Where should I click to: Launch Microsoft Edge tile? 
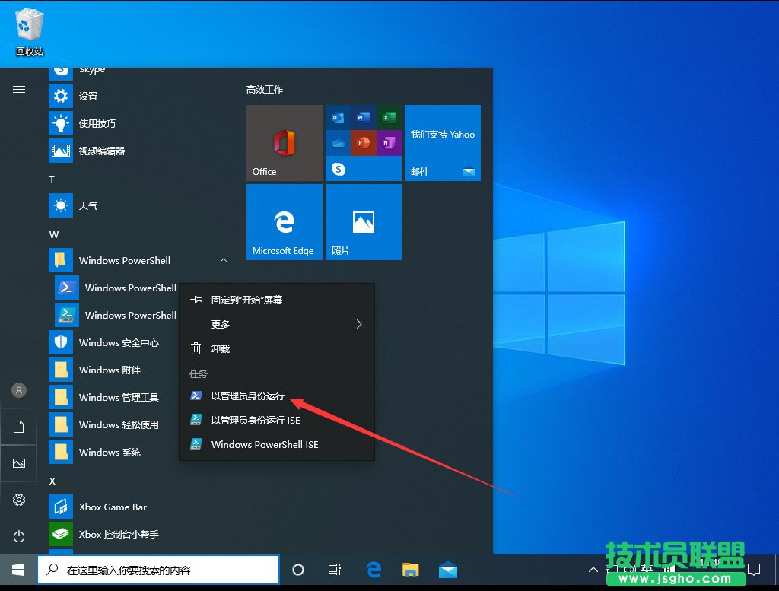285,222
